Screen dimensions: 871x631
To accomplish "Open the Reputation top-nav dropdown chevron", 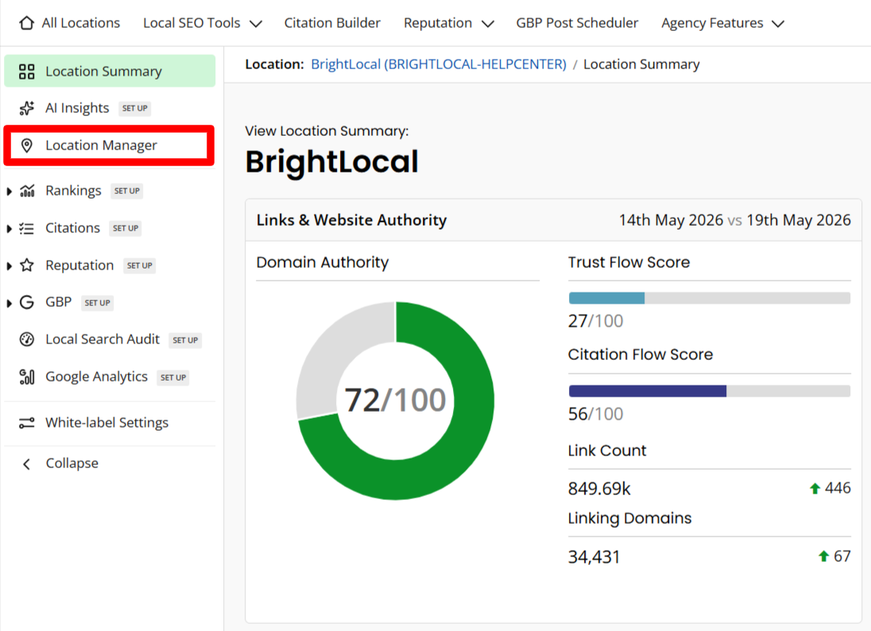I will [x=488, y=24].
